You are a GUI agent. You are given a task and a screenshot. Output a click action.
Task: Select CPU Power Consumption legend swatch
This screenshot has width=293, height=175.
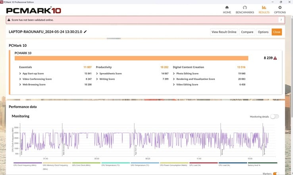click(174, 163)
